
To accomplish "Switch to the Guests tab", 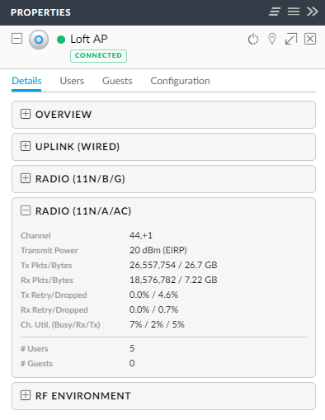I will coord(117,81).
